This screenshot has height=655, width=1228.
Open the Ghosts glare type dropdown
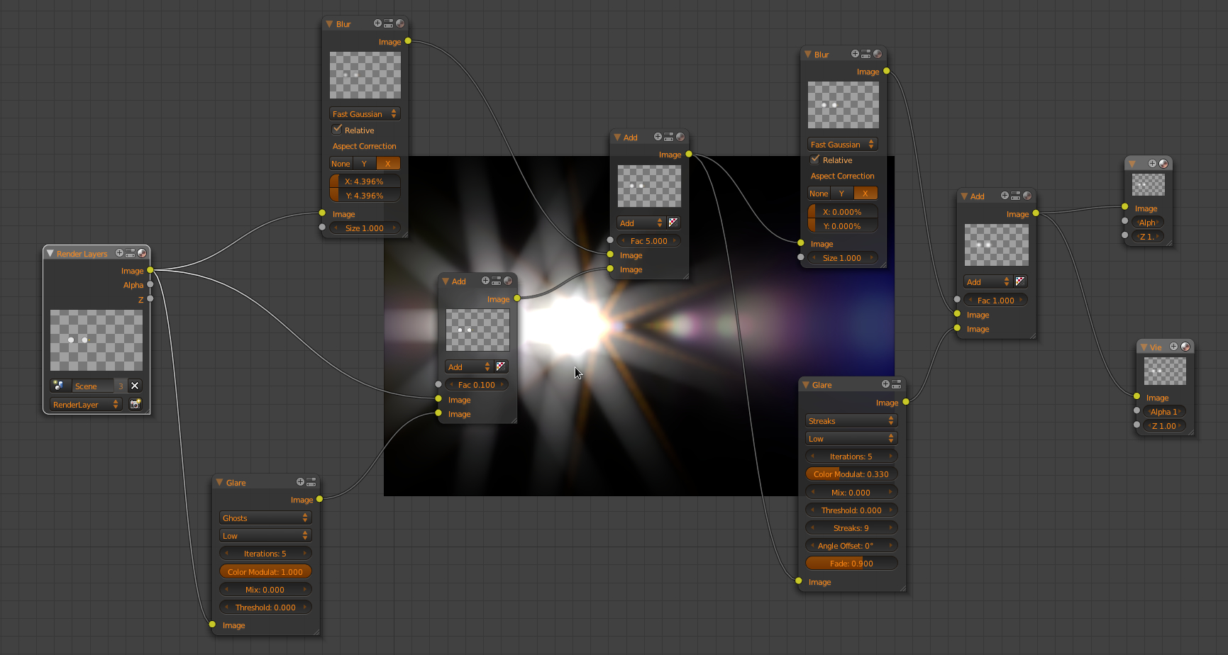pyautogui.click(x=265, y=517)
